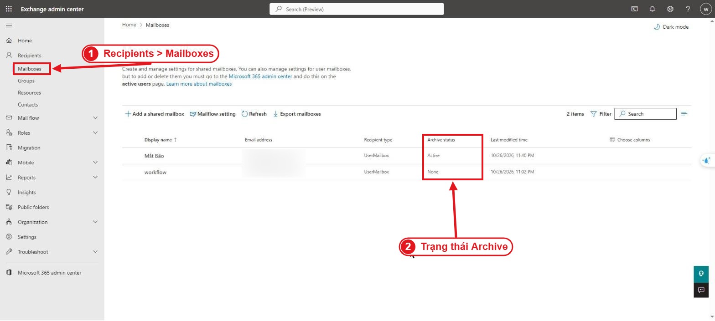Click the Microsoft 365 admin center icon
The height and width of the screenshot is (321, 715).
[9, 273]
